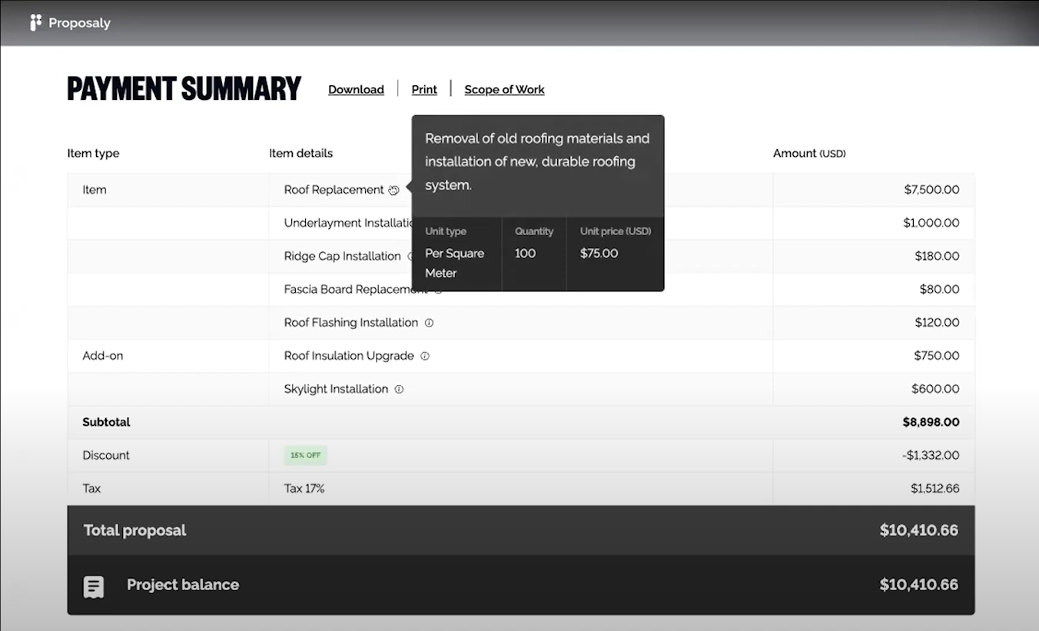The width and height of the screenshot is (1039, 631).
Task: Click the green 15% OFF discount badge
Action: click(x=305, y=455)
